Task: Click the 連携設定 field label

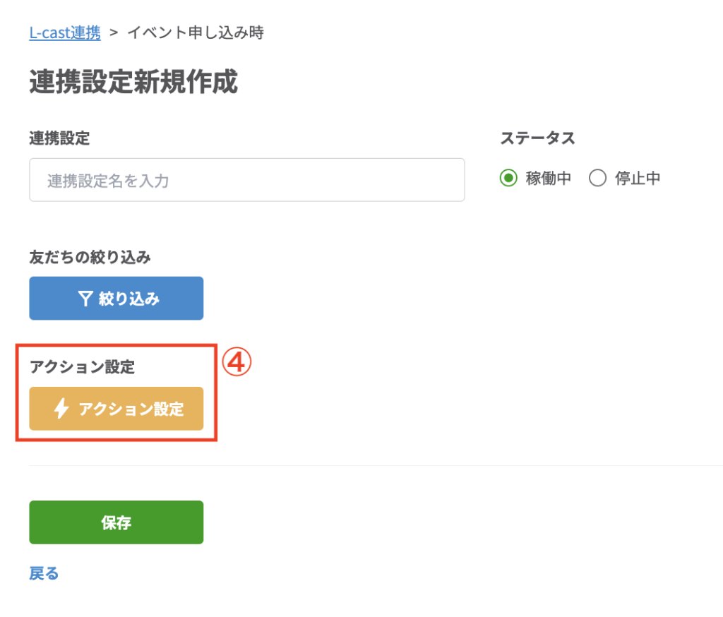Action: click(59, 138)
